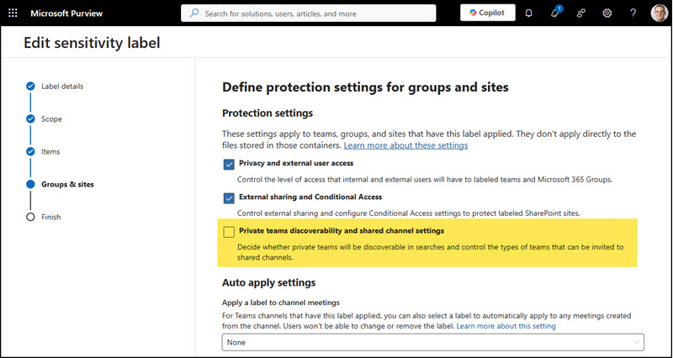Click the Define protection settings for groups and sites heading
This screenshot has width=673, height=358.
365,87
